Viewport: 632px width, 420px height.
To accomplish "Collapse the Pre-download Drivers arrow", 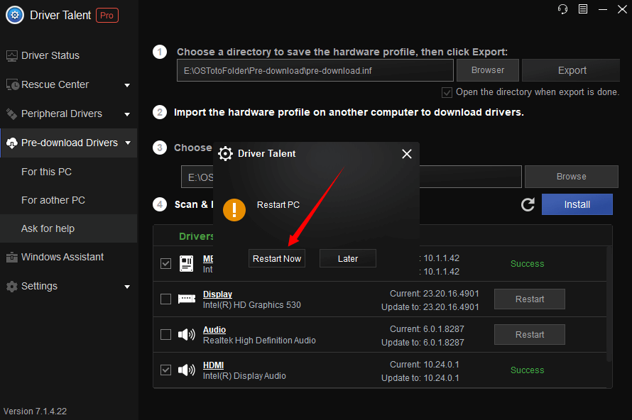I will (x=128, y=143).
